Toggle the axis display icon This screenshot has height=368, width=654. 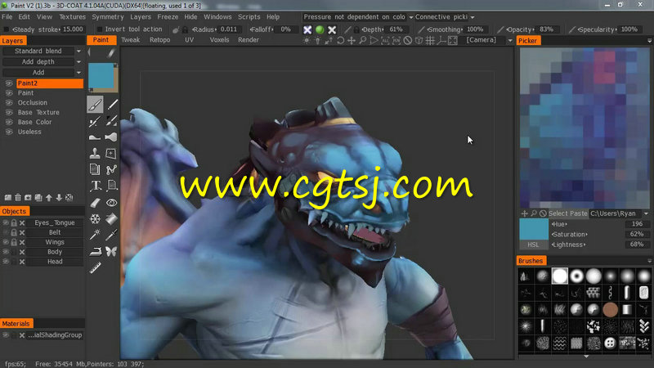[x=441, y=40]
